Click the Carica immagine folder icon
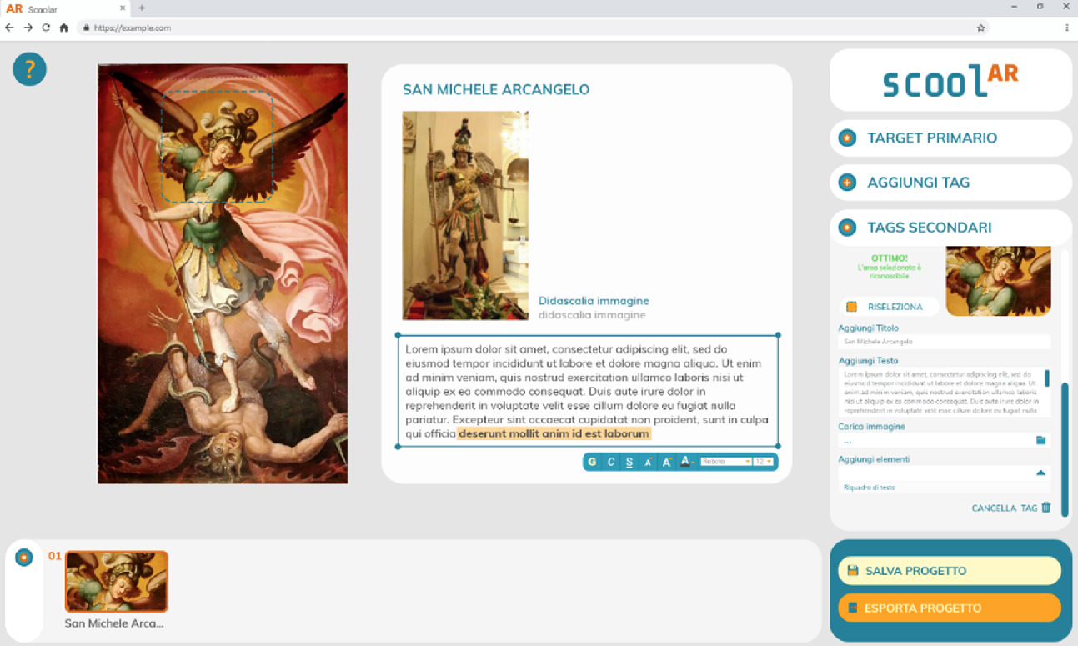The width and height of the screenshot is (1078, 646). pos(1040,440)
